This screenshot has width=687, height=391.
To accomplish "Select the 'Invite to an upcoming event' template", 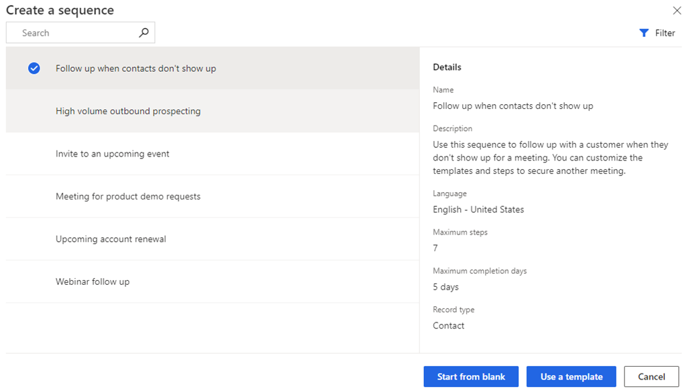I will 113,153.
